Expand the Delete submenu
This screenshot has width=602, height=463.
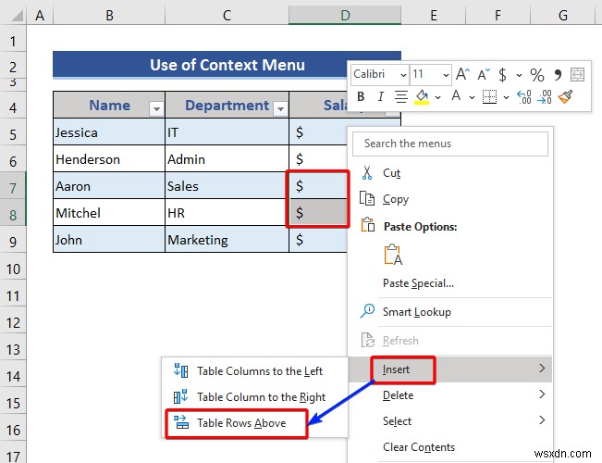[450, 395]
